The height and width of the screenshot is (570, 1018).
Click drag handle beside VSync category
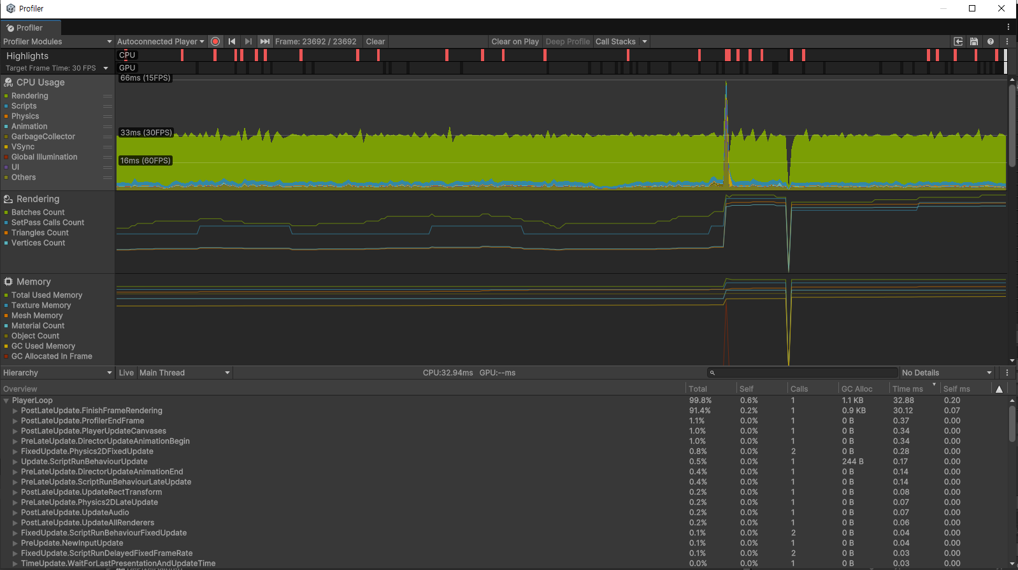pos(108,147)
